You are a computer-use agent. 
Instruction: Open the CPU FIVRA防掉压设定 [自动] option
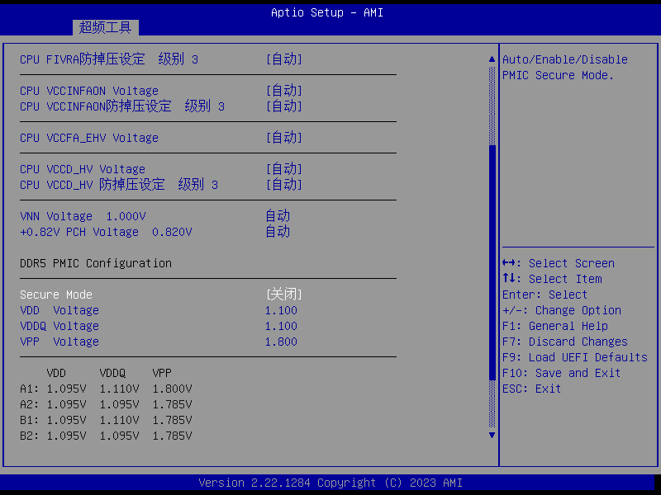point(283,59)
